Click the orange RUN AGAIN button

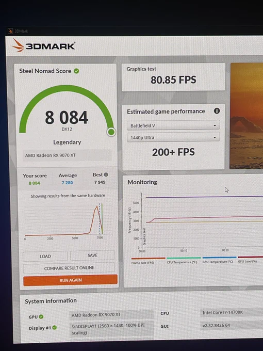click(71, 280)
